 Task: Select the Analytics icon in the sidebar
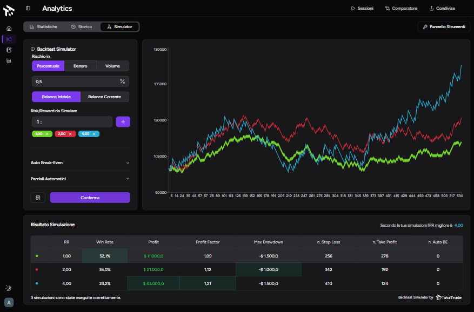[9, 39]
